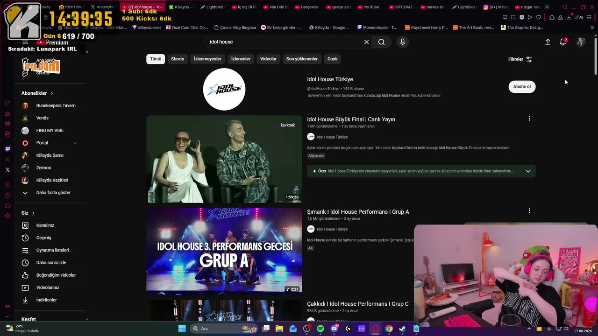This screenshot has width=598, height=336.
Task: Open Discord from the taskbar
Action: coord(334,329)
